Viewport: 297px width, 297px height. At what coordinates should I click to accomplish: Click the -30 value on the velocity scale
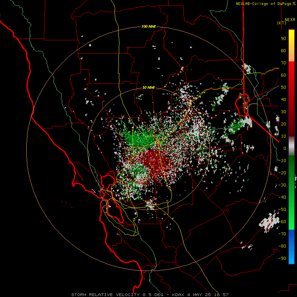[x=282, y=185]
